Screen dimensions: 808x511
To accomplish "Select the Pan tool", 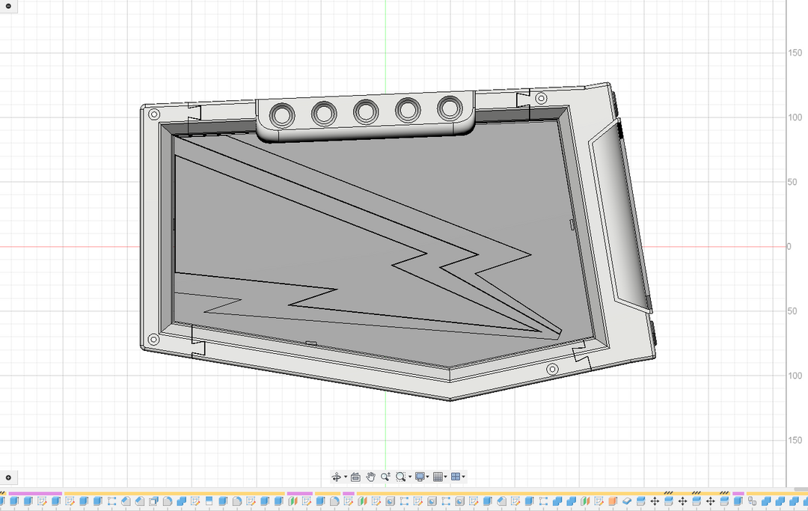I will 370,477.
